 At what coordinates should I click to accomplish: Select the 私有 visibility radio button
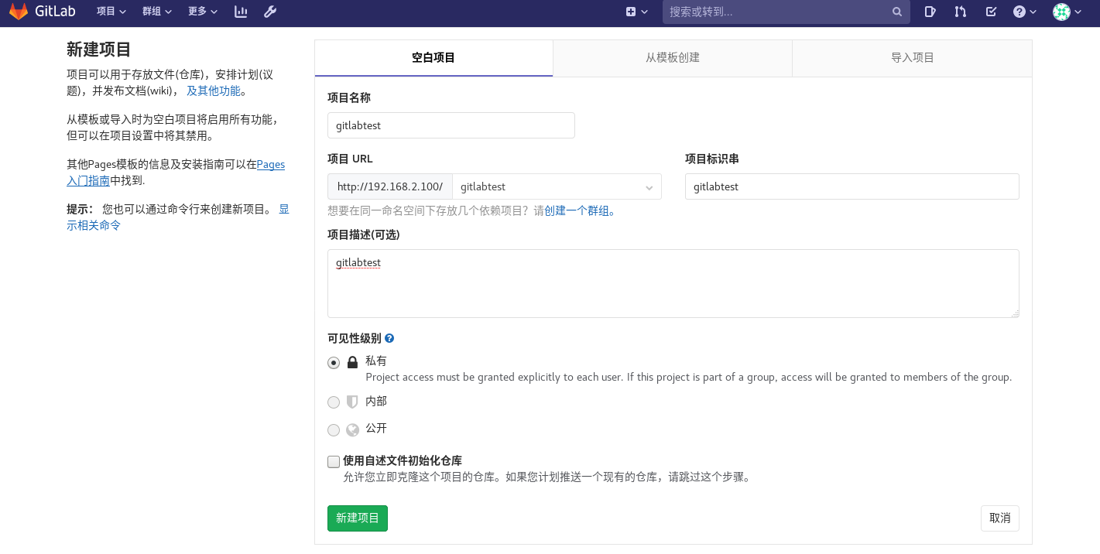334,362
